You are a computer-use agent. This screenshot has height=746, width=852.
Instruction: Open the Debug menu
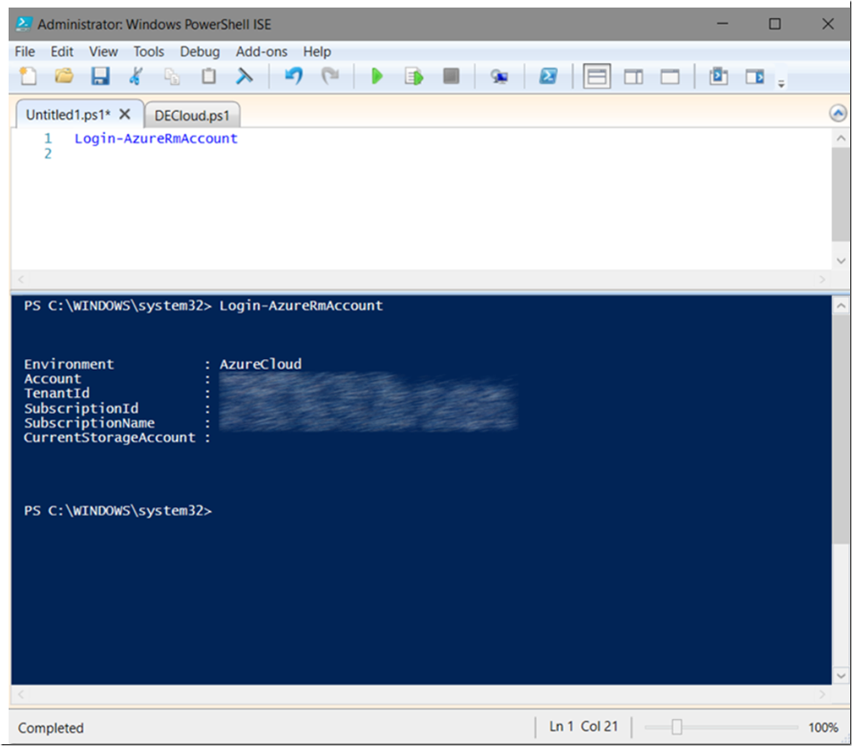200,51
